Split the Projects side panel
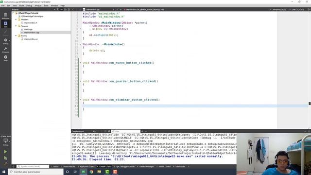Image resolution: width=311 pixels, height=175 pixels. point(65,9)
